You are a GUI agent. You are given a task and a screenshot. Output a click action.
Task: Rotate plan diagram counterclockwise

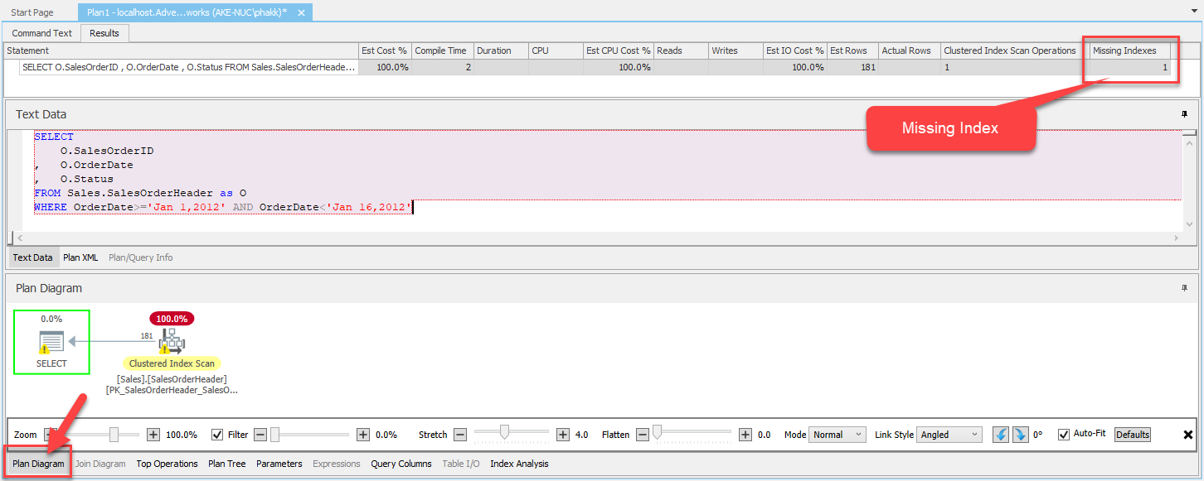(1001, 435)
